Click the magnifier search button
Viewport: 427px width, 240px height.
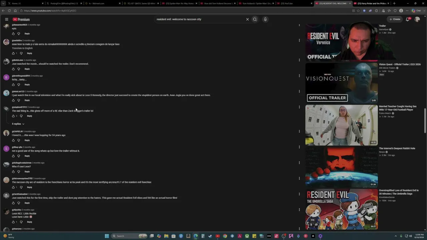(255, 19)
